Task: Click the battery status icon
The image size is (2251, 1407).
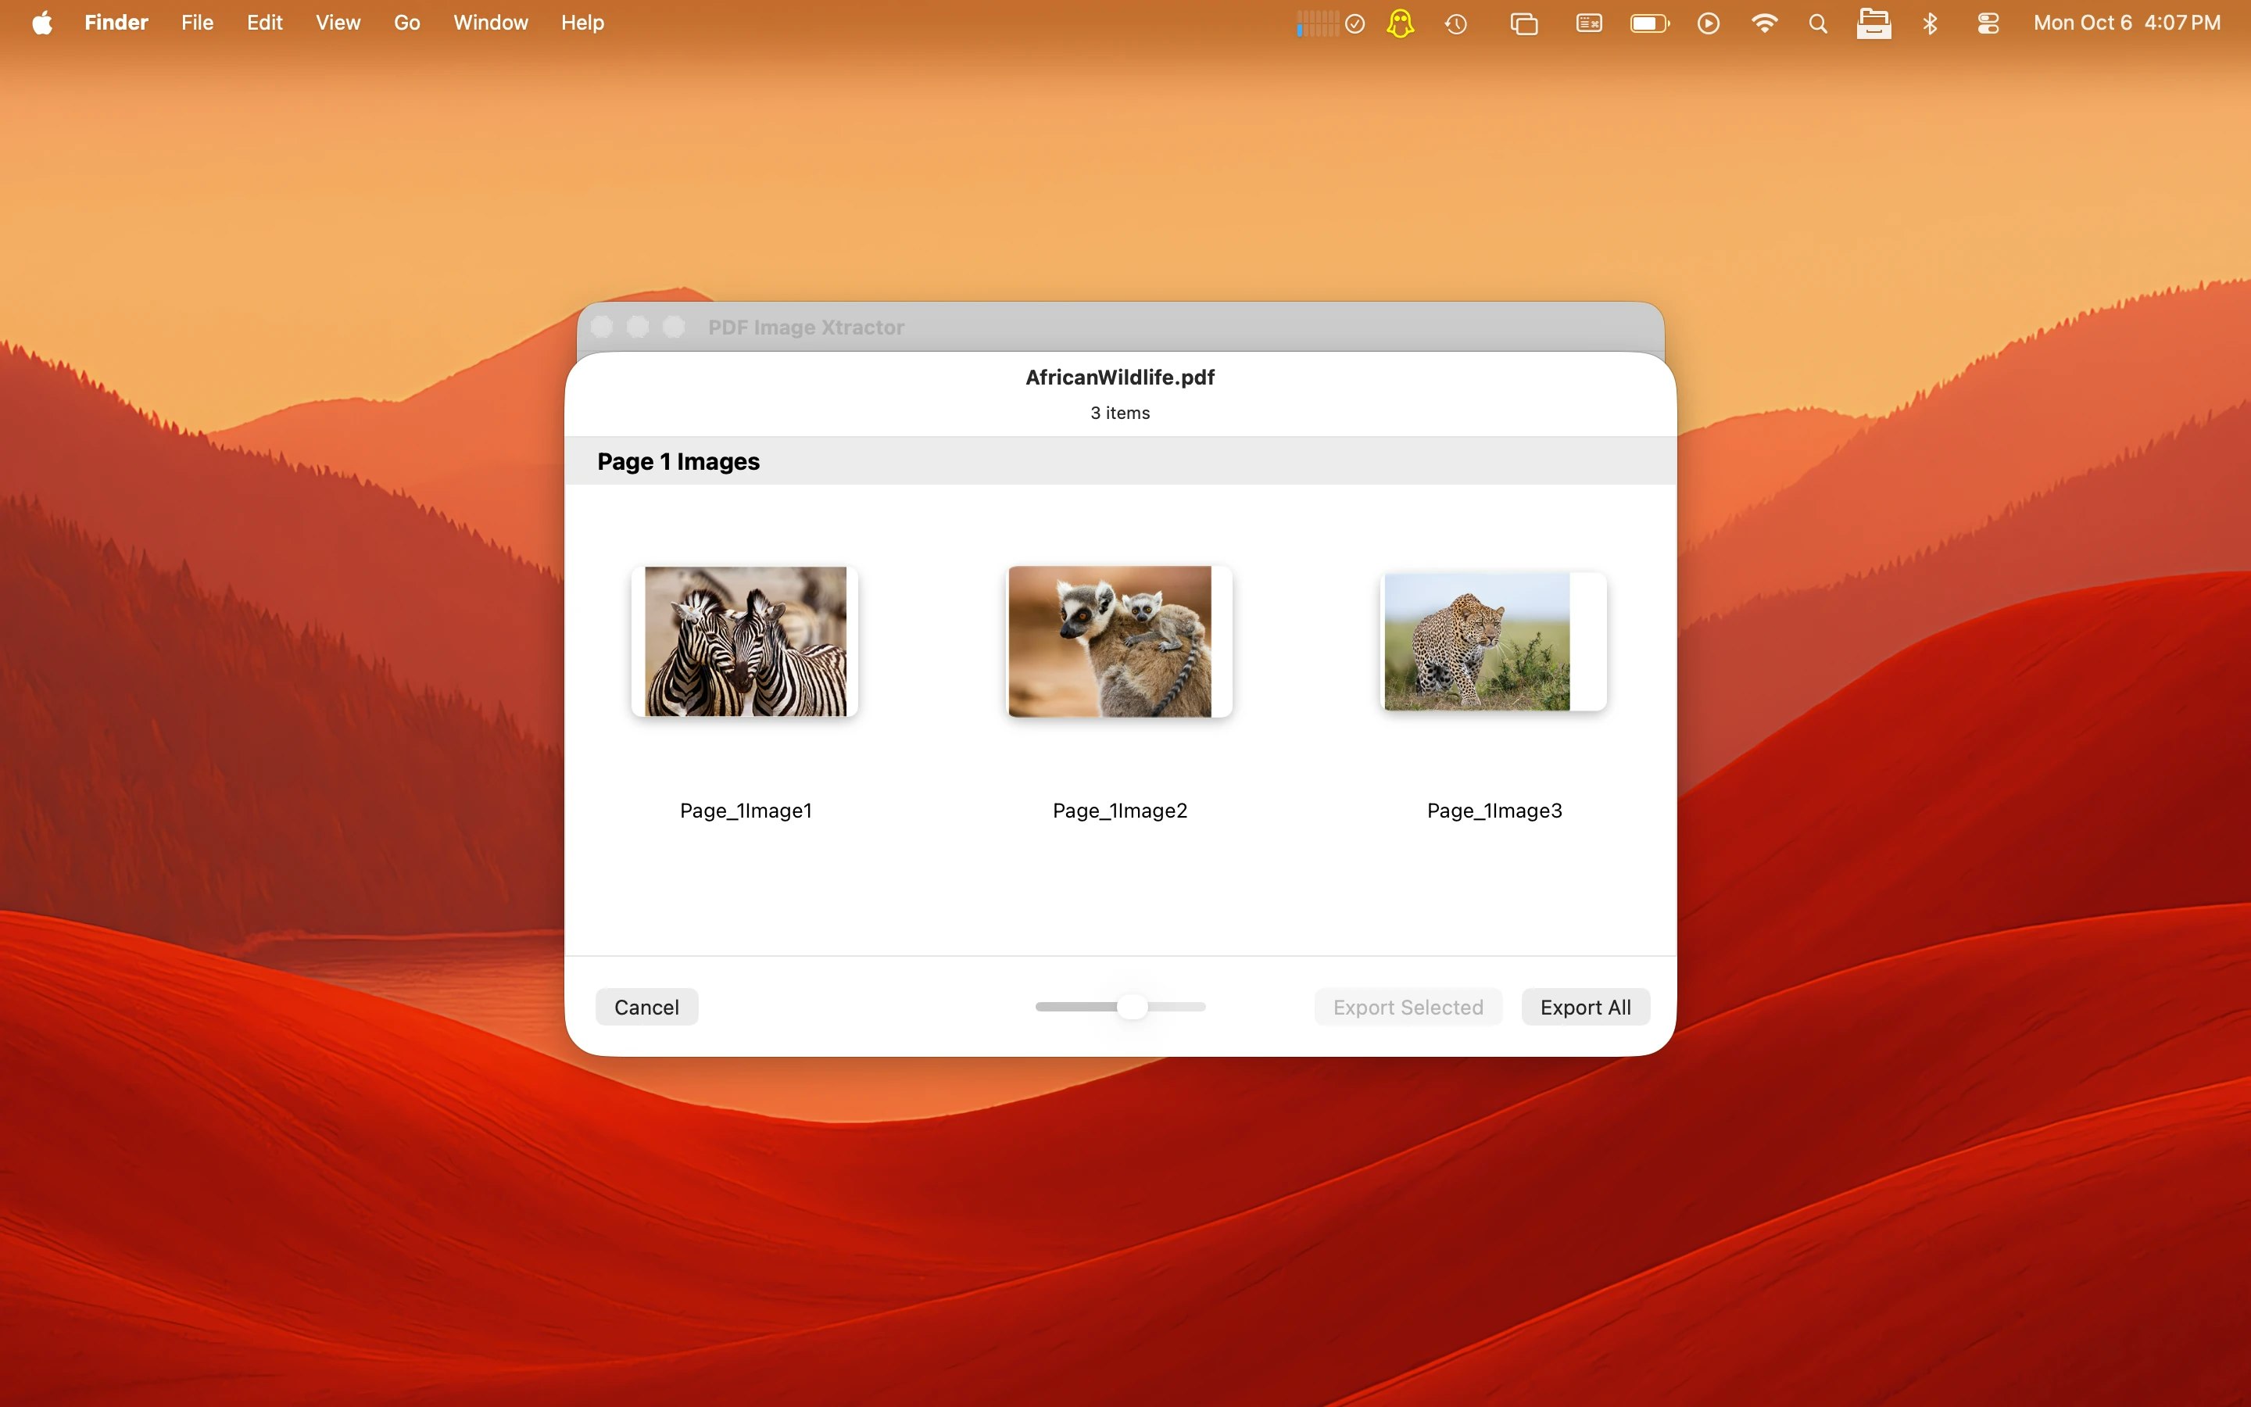Action: 1649,23
